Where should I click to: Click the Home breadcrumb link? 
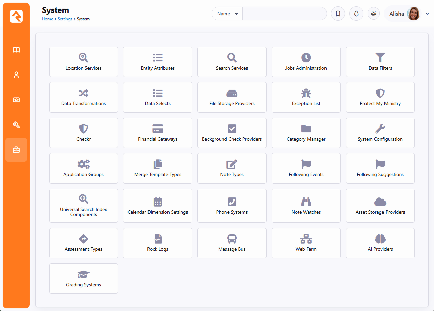point(47,19)
